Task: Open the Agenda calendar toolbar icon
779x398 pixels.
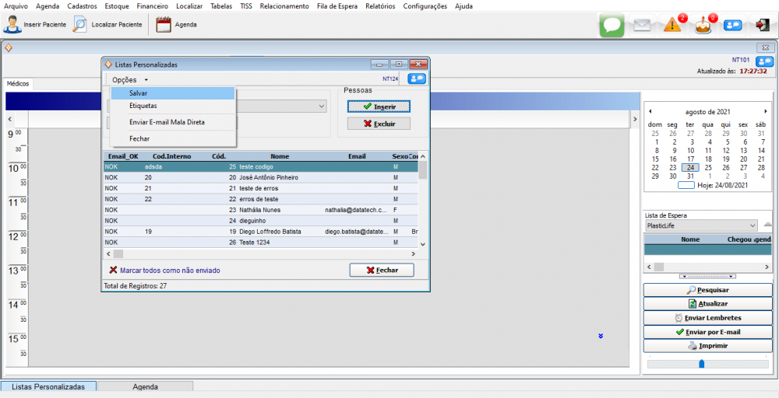Action: tap(164, 24)
